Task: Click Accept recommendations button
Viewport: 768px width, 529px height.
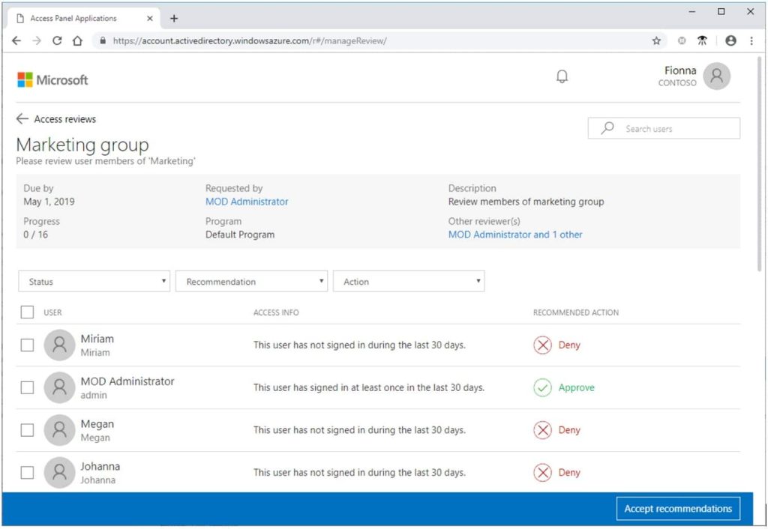Action: 678,509
